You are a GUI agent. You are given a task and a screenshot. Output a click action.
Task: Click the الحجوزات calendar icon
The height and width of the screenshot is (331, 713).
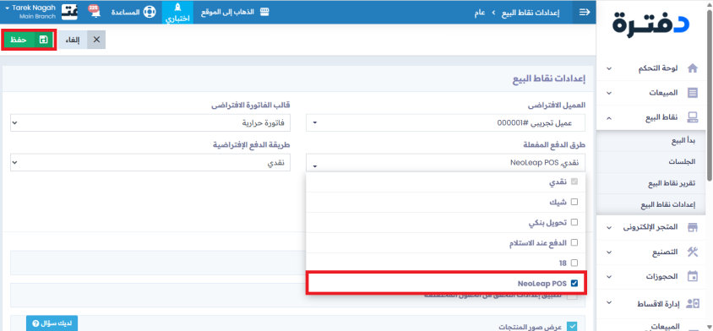click(692, 276)
